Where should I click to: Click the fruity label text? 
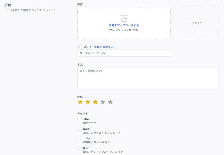tap(86, 138)
